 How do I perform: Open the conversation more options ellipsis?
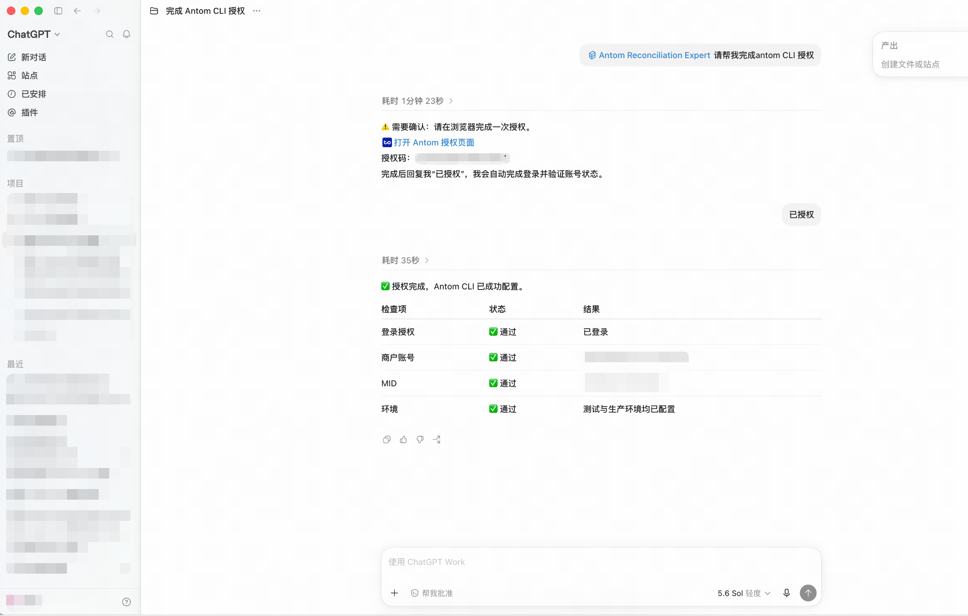click(x=257, y=11)
